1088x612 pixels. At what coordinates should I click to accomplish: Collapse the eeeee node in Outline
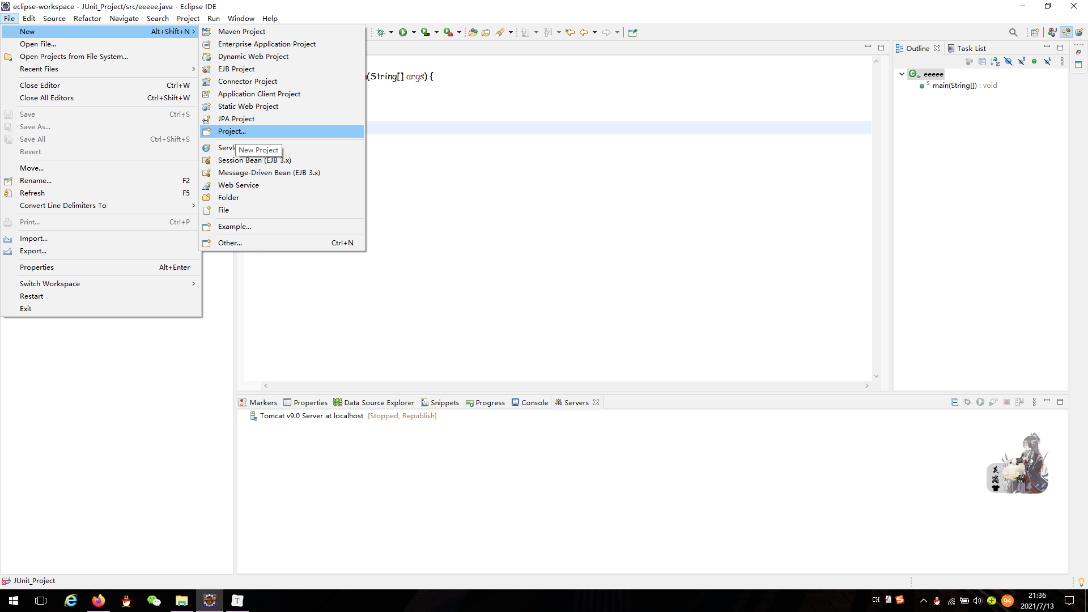(902, 74)
